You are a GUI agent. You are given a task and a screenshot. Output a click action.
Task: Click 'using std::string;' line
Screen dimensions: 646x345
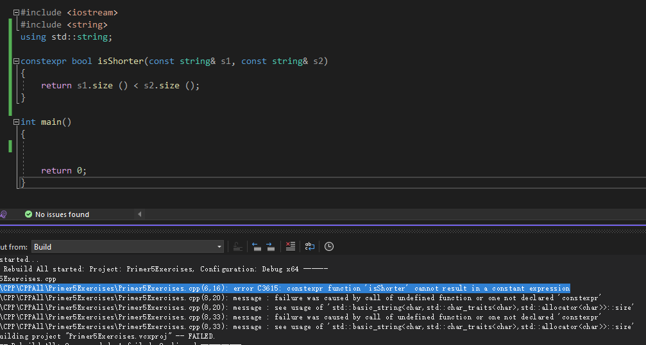[66, 37]
